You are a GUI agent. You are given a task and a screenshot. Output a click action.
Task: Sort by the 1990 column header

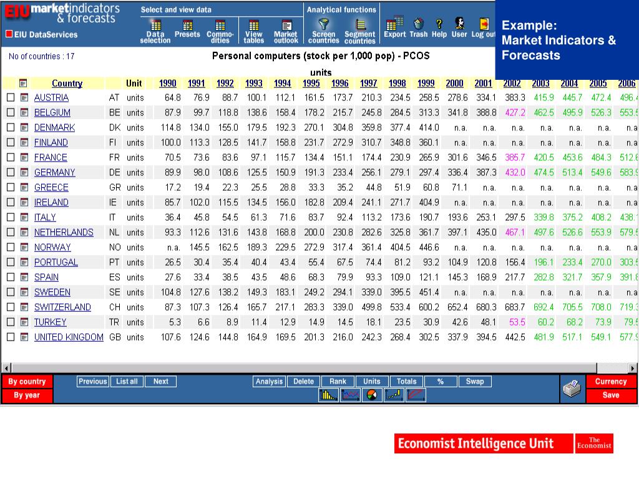[167, 83]
